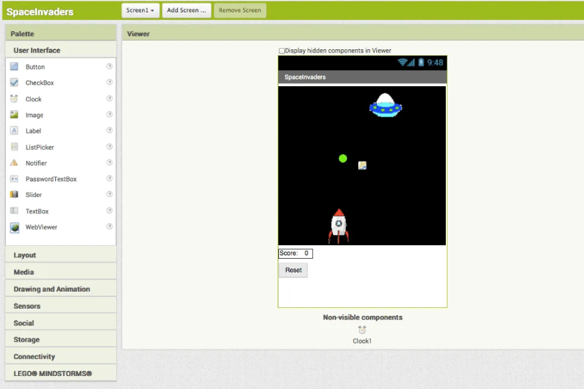Select the Label component icon
Viewport: 584px width, 389px height.
click(14, 131)
